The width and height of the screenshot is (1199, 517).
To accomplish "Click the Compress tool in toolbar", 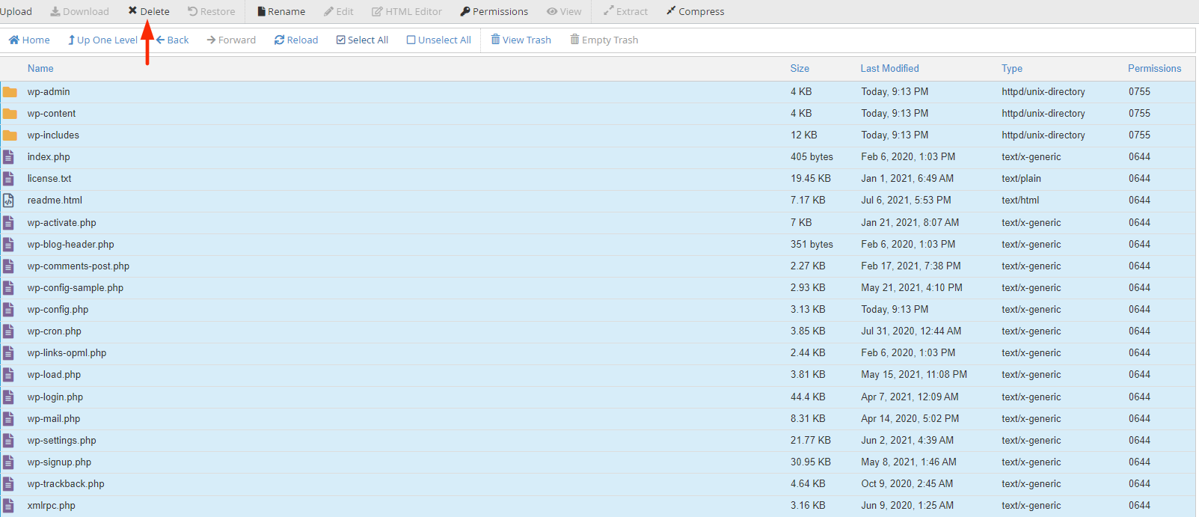I will (x=695, y=11).
